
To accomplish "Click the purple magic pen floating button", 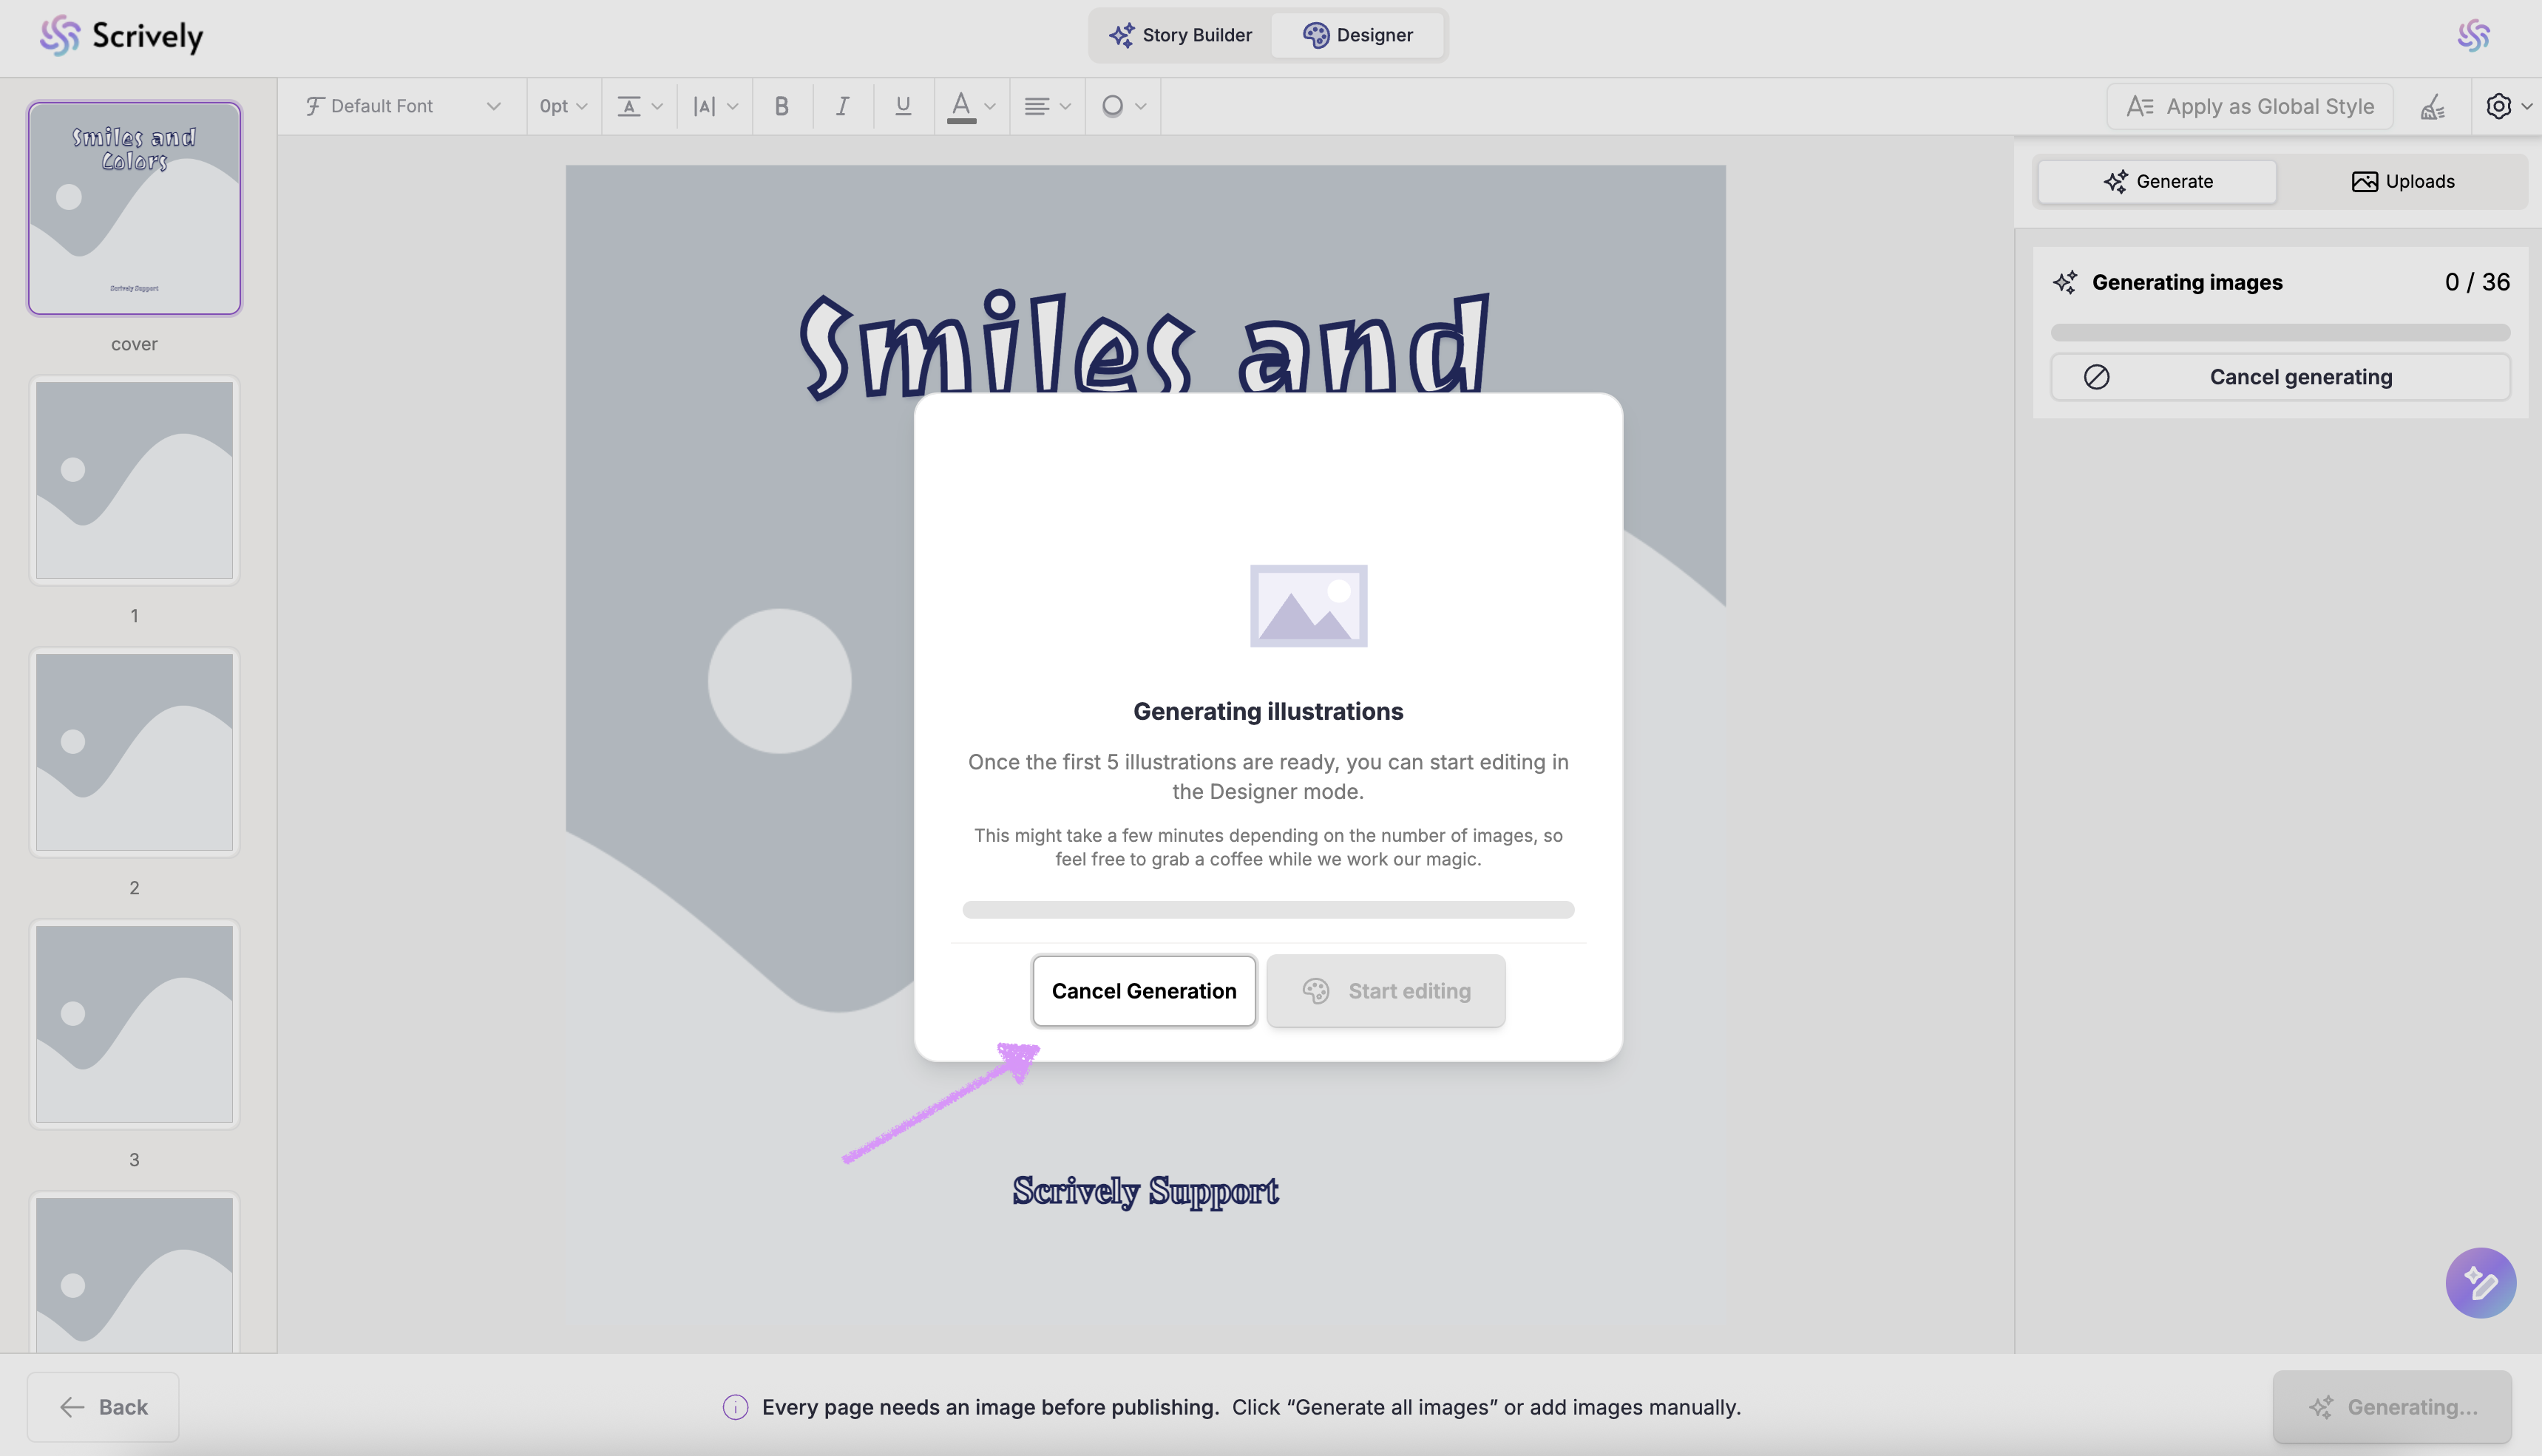I will click(2480, 1283).
